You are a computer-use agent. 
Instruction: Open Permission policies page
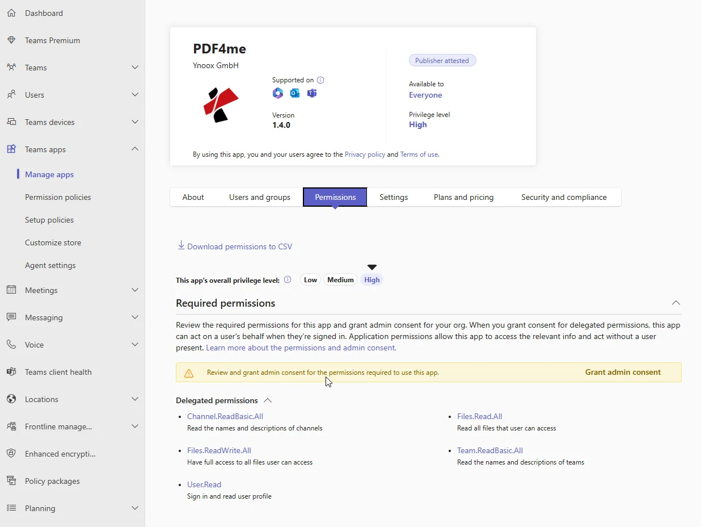click(x=58, y=197)
